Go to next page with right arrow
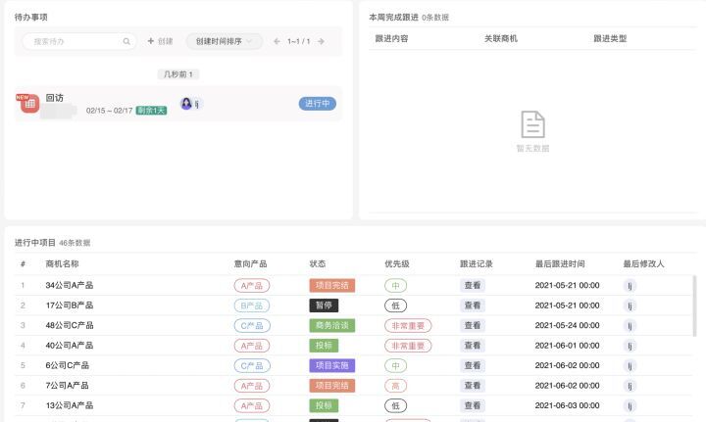 pyautogui.click(x=321, y=42)
